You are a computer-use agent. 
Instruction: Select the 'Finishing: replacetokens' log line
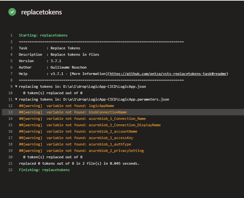point(44,170)
